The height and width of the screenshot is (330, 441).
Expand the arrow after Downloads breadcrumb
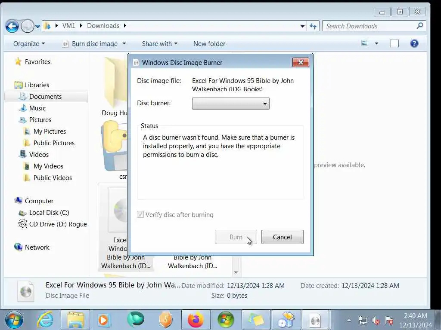(x=125, y=26)
